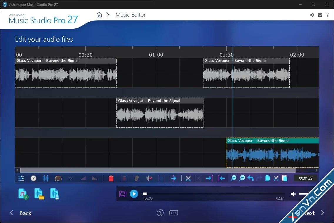This screenshot has height=223, width=334.
Task: Open the skin icon beside settings gear
Action: tap(320, 15)
